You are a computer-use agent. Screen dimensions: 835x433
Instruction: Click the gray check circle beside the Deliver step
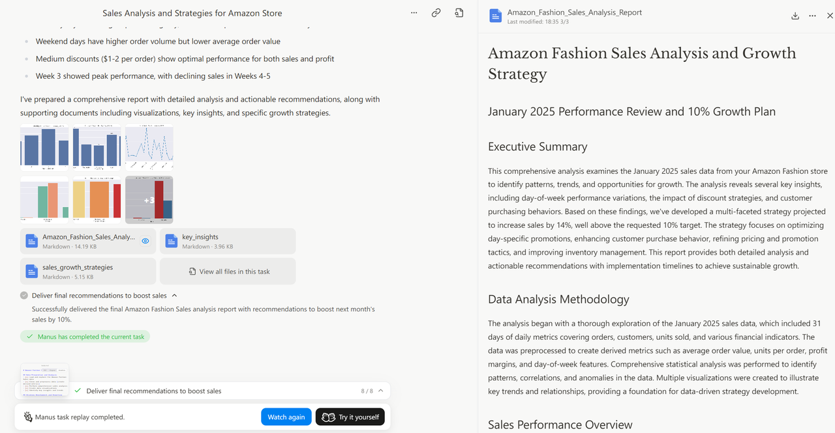pos(24,296)
